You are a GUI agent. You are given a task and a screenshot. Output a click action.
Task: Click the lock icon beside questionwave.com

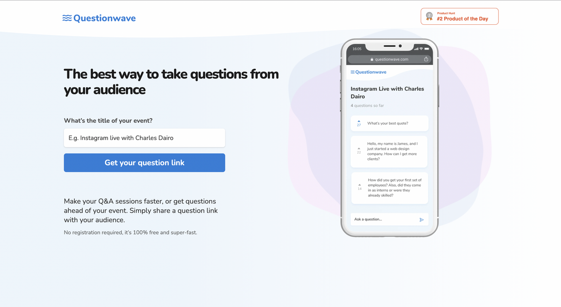[372, 60]
